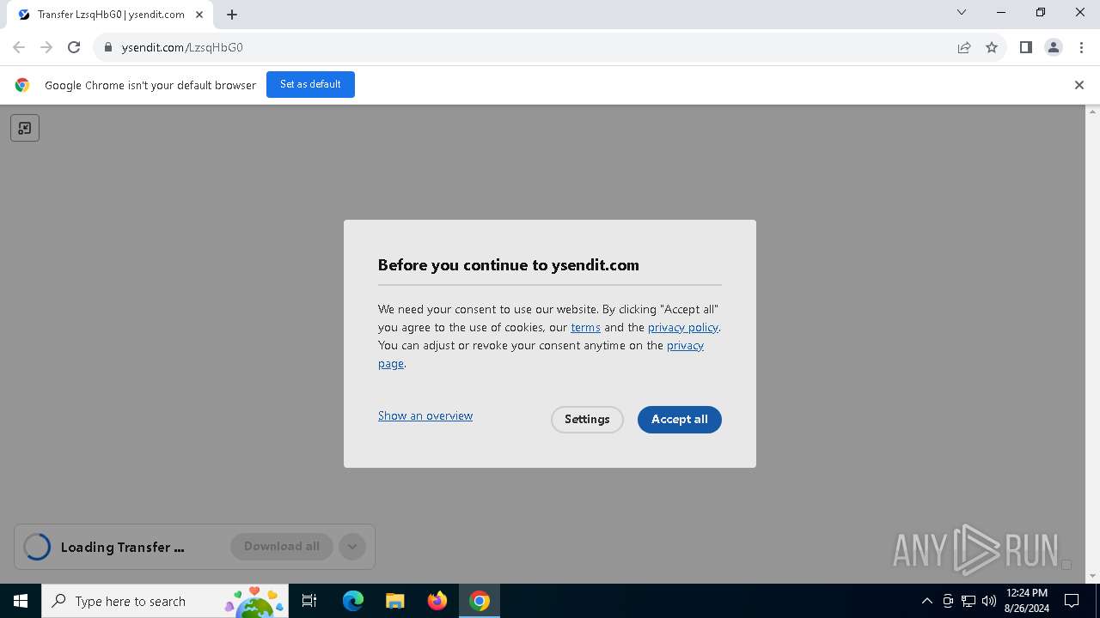Open the taskbar clock and date
The image size is (1100, 618).
(x=1026, y=601)
